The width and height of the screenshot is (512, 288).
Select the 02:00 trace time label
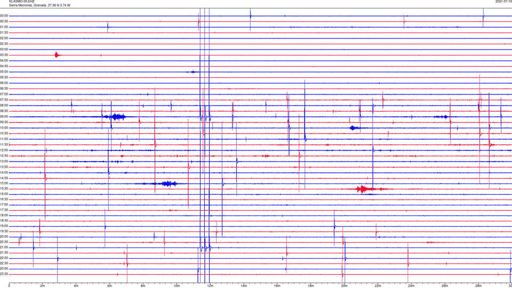pos(4,38)
